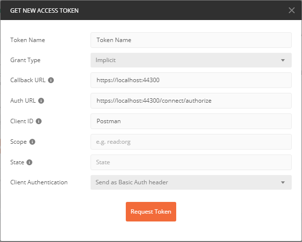Screen dimensions: 302x242
Task: Click the Auth URL info icon
Action: 41,101
